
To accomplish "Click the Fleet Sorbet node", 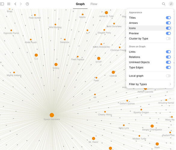I will tap(35, 15).
